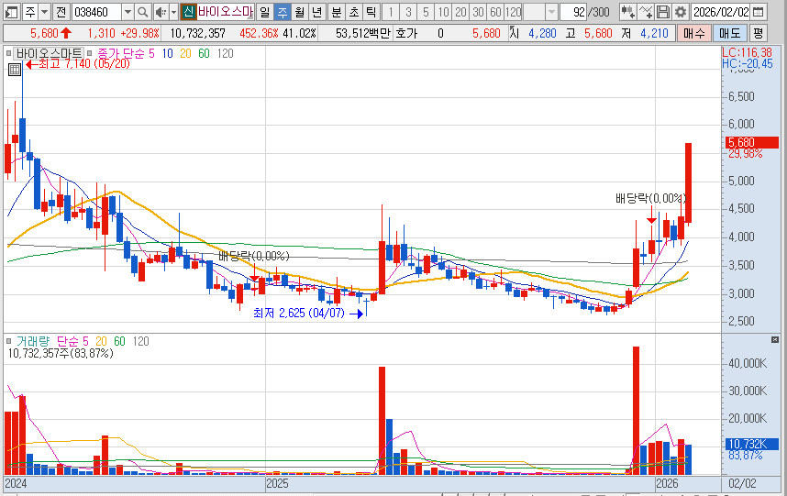Click the add candlestick chart icon
The height and width of the screenshot is (496, 787).
pyautogui.click(x=627, y=12)
